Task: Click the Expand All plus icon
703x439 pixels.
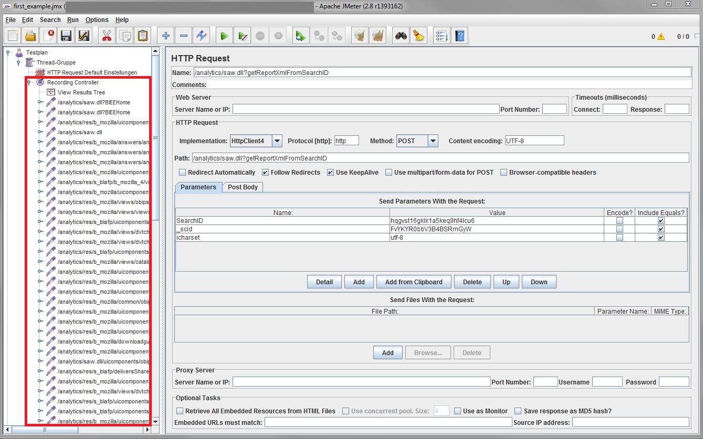Action: pos(166,36)
